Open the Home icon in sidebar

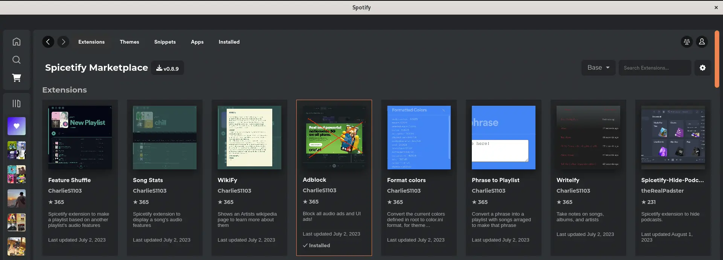pyautogui.click(x=17, y=42)
